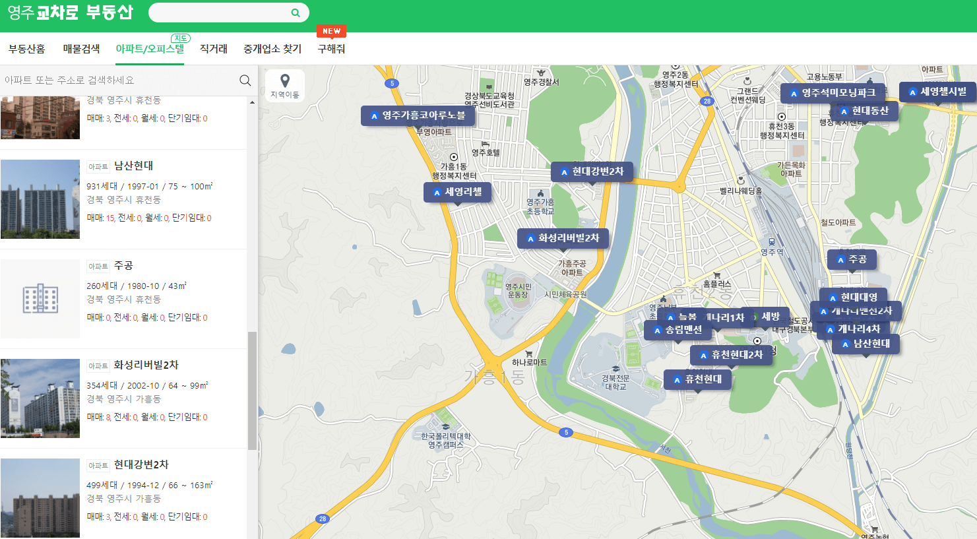Image resolution: width=977 pixels, height=539 pixels.
Task: Select the 화성리버빌2차 map marker
Action: 563,238
